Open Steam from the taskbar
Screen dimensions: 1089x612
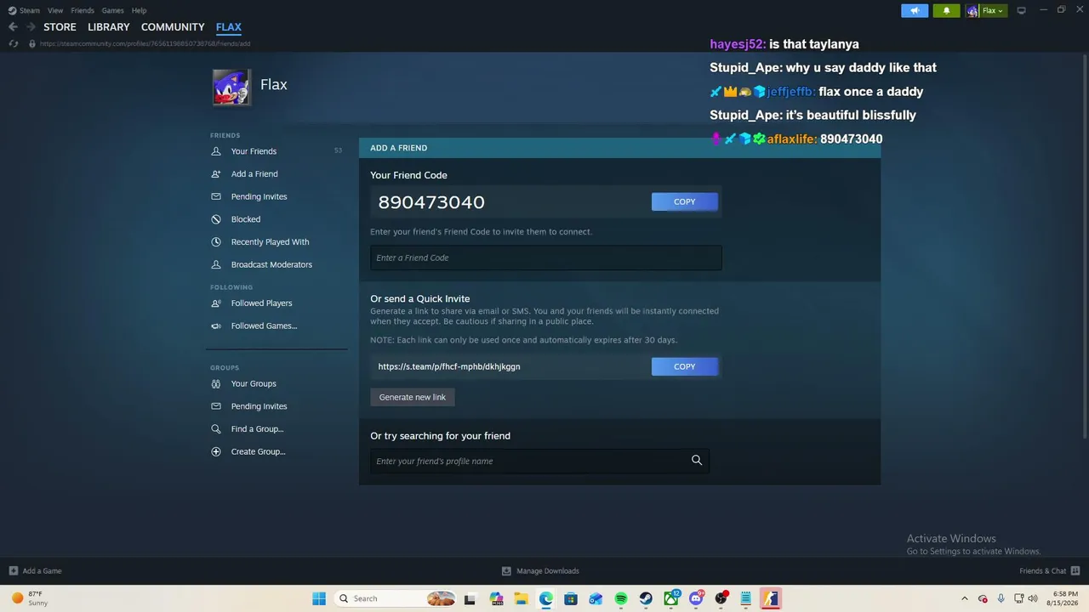(x=646, y=598)
